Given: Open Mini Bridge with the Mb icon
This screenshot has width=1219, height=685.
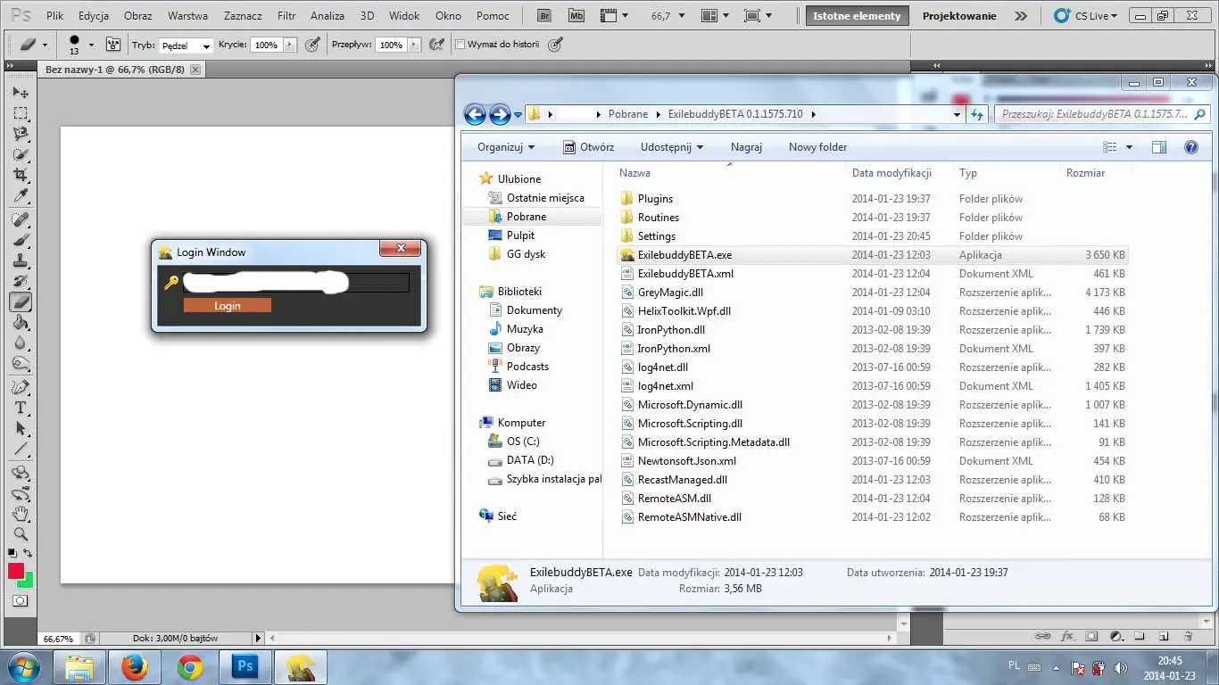Looking at the screenshot, I should (x=576, y=16).
